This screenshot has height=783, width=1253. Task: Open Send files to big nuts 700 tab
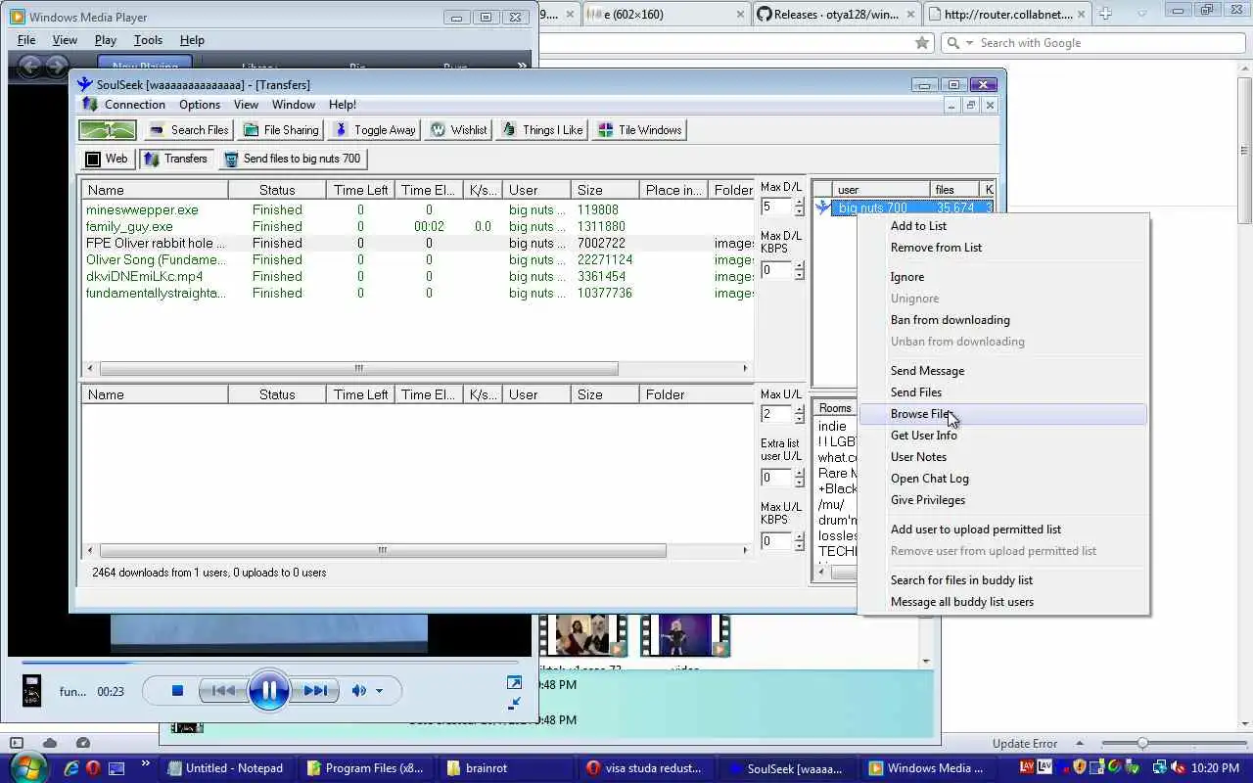(293, 159)
